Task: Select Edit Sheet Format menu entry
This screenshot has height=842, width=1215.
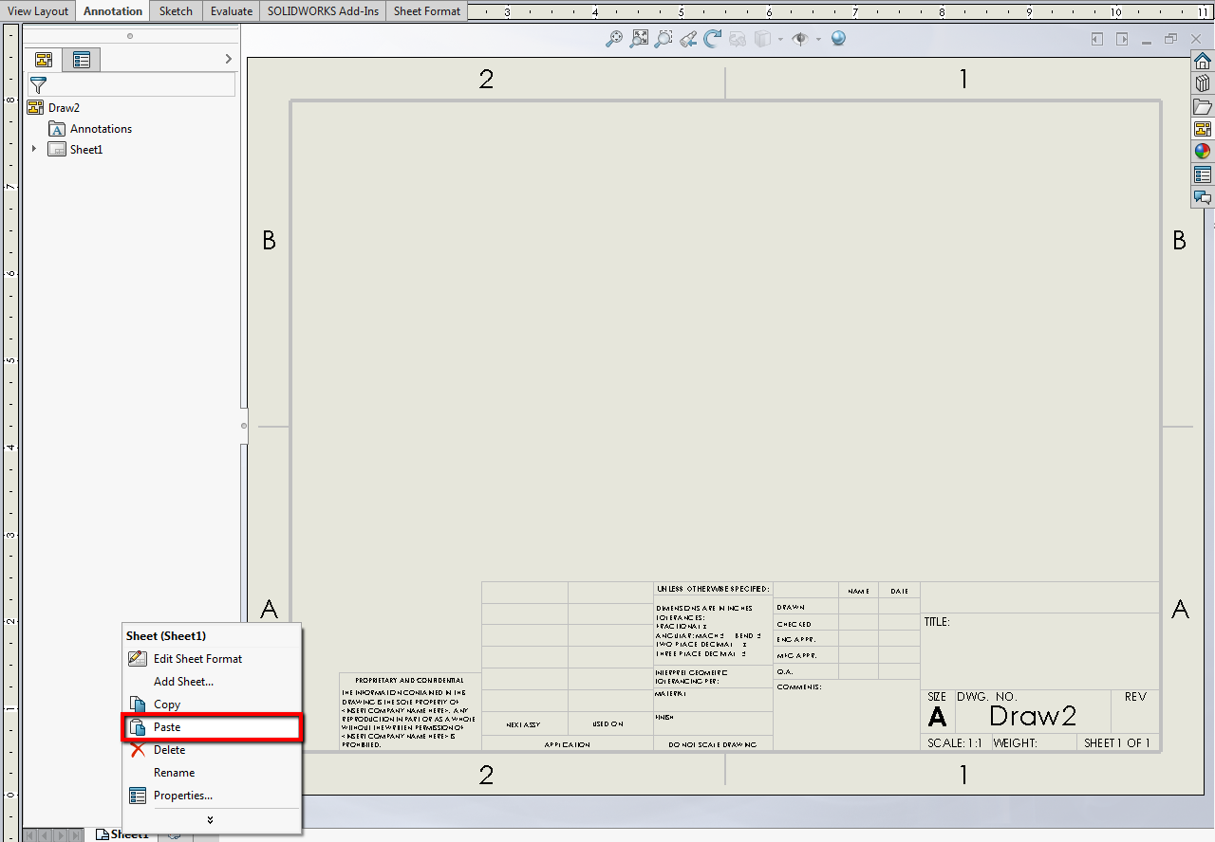Action: tap(197, 659)
